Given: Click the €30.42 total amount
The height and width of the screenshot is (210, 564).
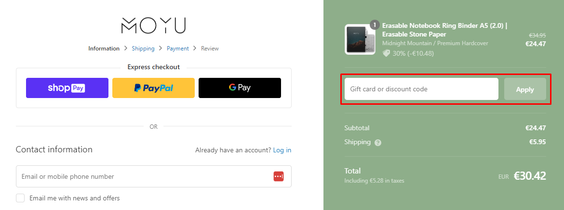Looking at the screenshot, I should pyautogui.click(x=529, y=176).
